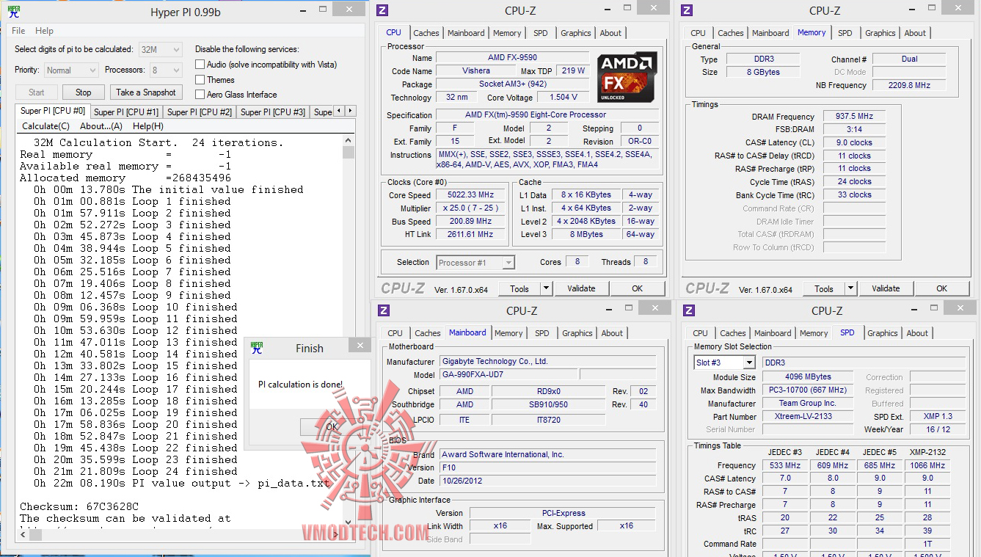Enable the Audio service checkbox

click(x=200, y=65)
